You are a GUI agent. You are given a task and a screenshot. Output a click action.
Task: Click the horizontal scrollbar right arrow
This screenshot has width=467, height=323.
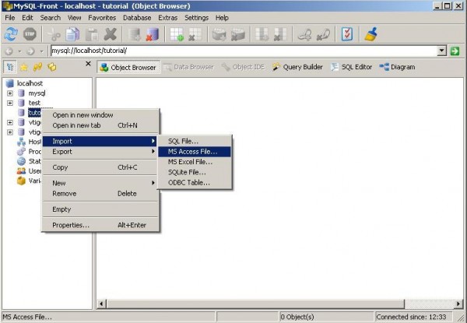click(458, 304)
